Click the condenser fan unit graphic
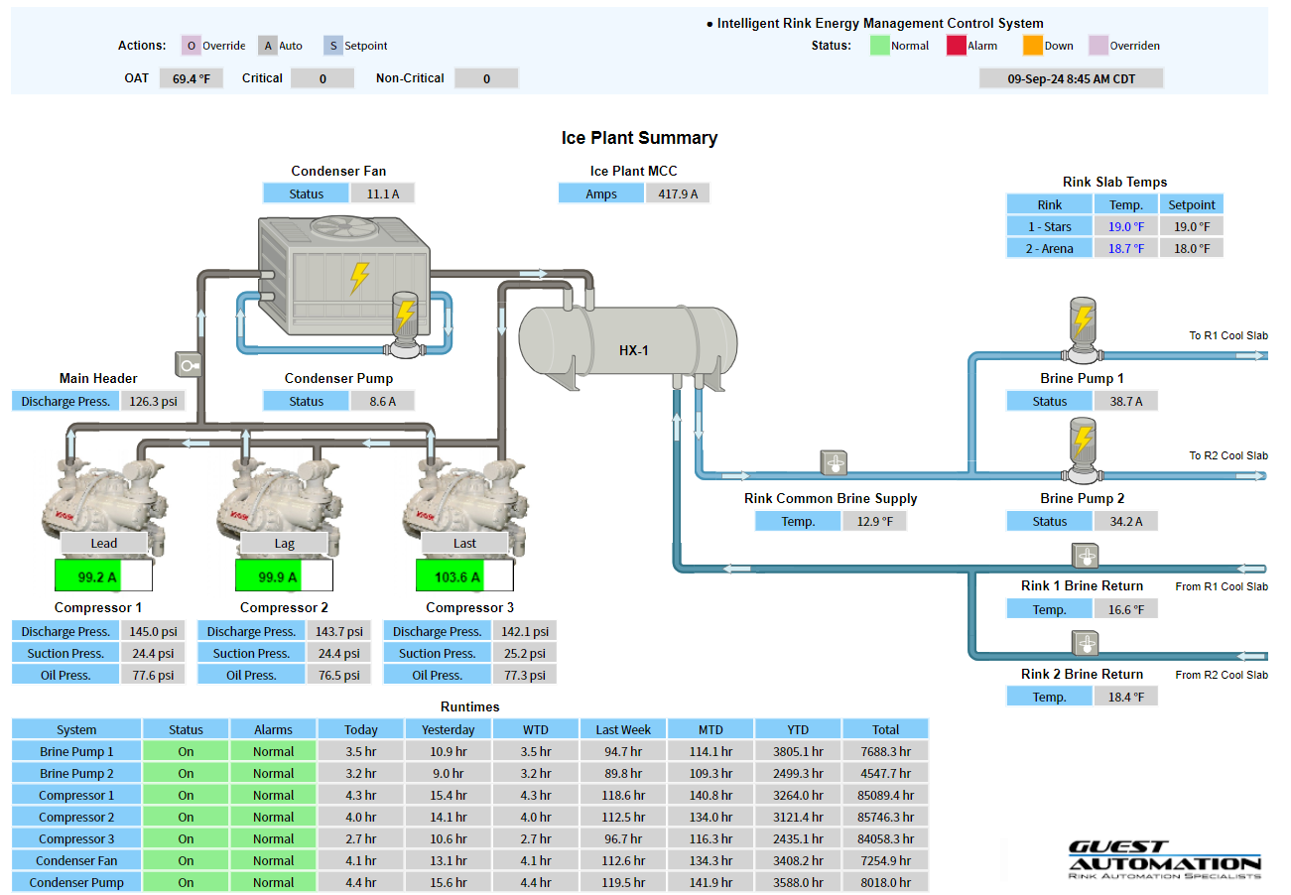Viewport: 1291px width, 895px height. click(342, 273)
